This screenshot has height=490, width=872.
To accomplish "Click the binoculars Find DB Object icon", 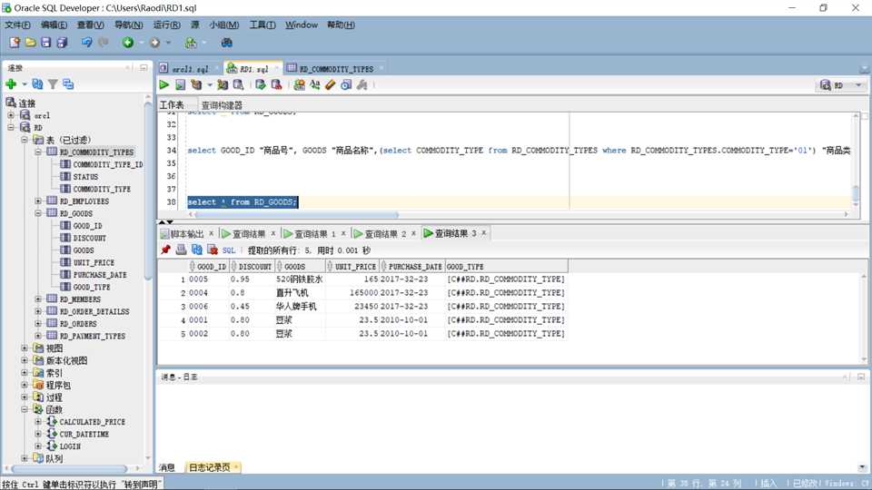I will pos(226,43).
